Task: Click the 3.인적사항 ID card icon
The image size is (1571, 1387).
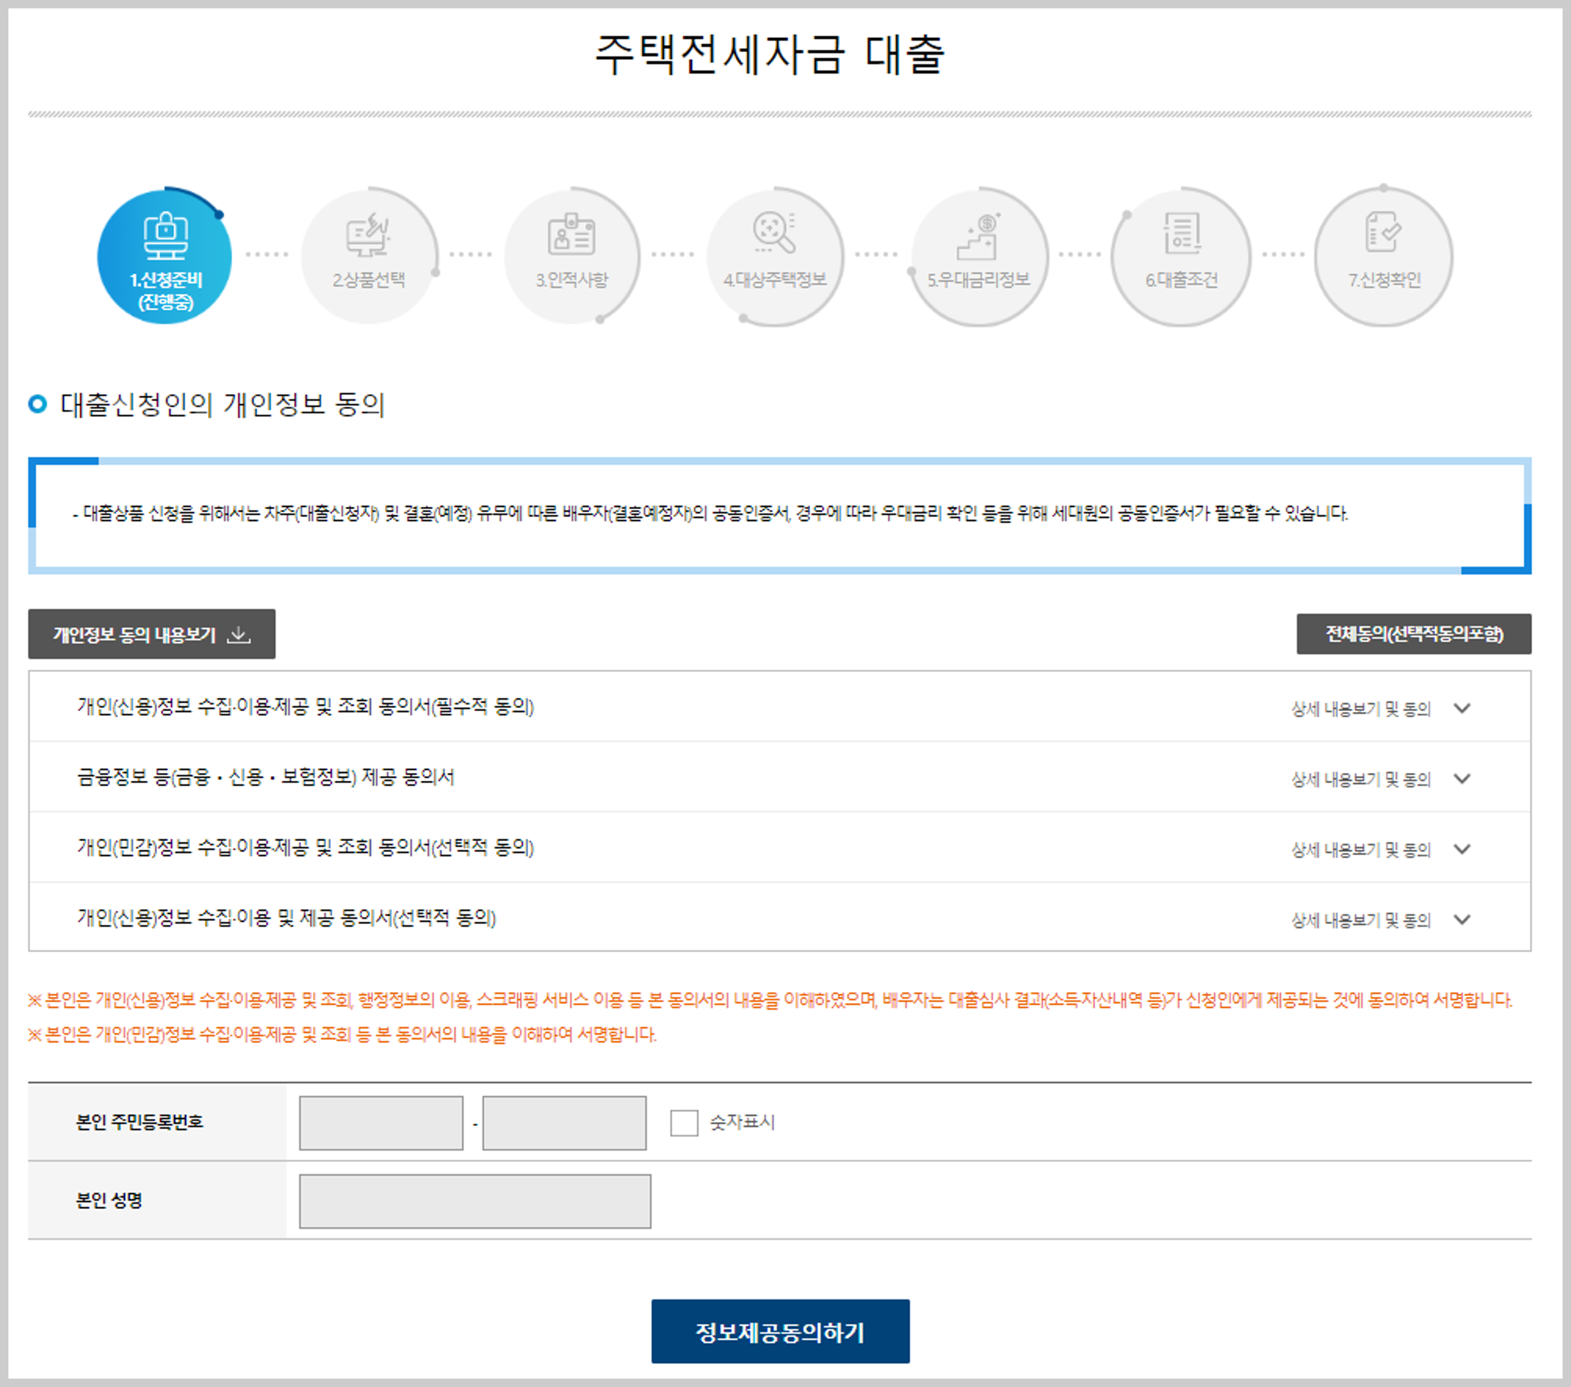Action: (x=571, y=234)
